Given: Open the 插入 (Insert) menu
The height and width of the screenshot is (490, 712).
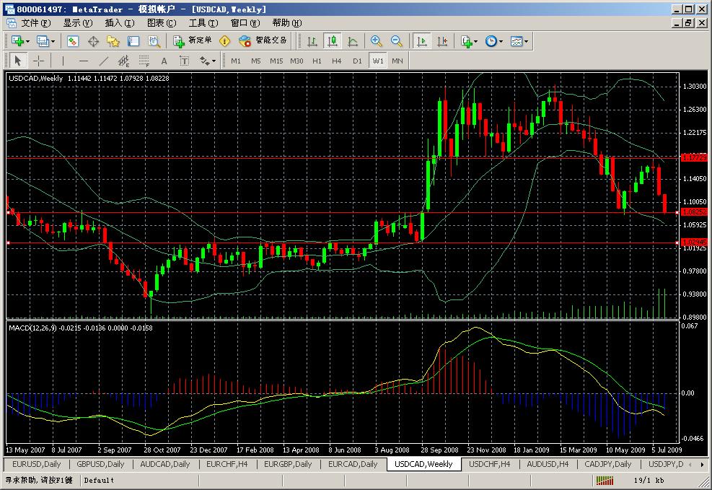Looking at the screenshot, I should 119,22.
